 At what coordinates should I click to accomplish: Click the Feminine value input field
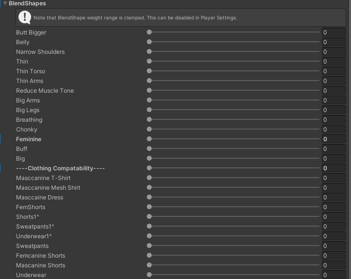(x=333, y=139)
